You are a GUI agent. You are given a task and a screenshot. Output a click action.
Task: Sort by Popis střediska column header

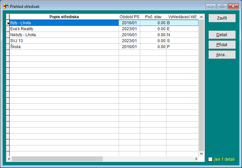click(x=64, y=17)
